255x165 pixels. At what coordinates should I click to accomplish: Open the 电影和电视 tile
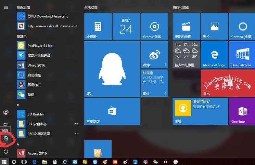186,26
